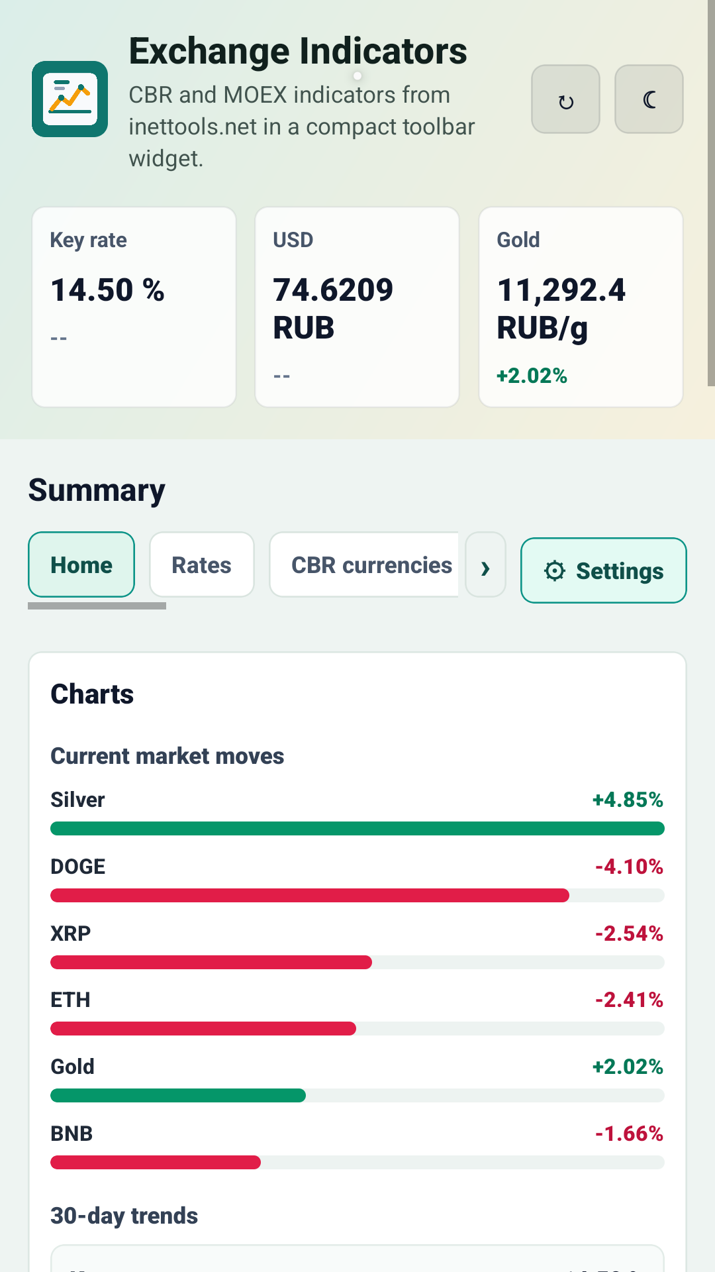This screenshot has height=1272, width=715.
Task: Open the USD rate card
Action: click(357, 307)
